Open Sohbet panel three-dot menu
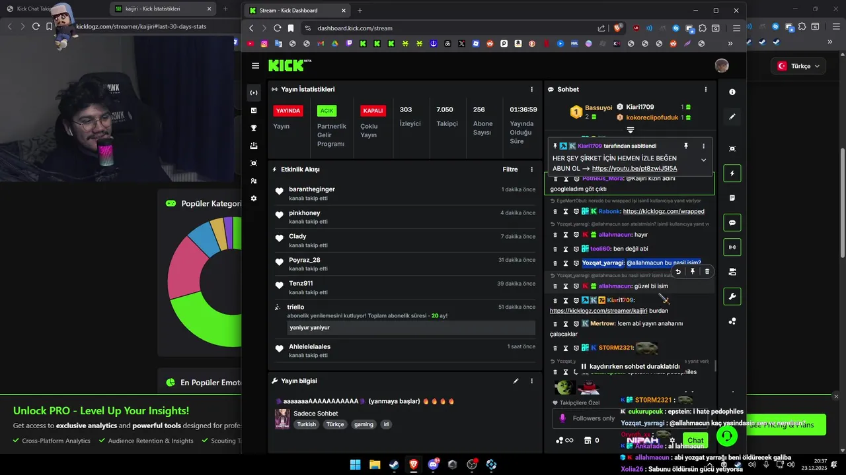846x475 pixels. 706,89
